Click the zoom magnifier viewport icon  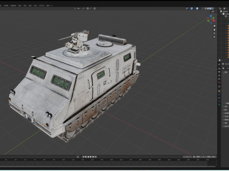point(214,26)
